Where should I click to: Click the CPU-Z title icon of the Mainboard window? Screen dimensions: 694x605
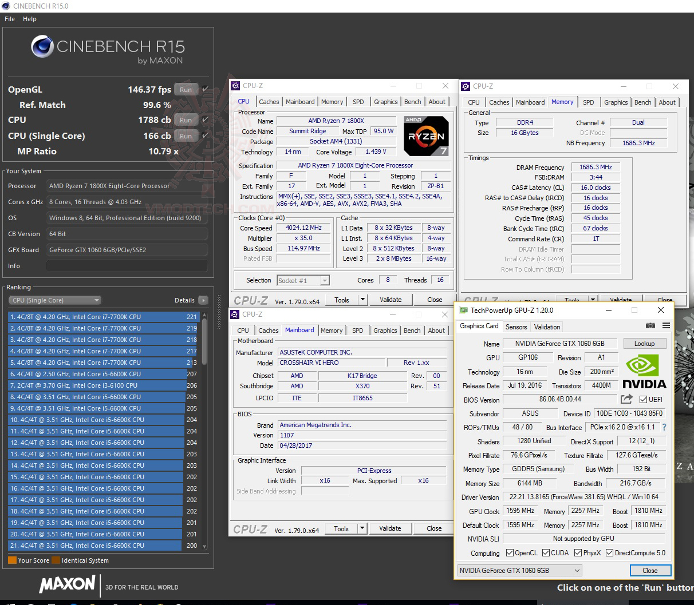(x=235, y=315)
